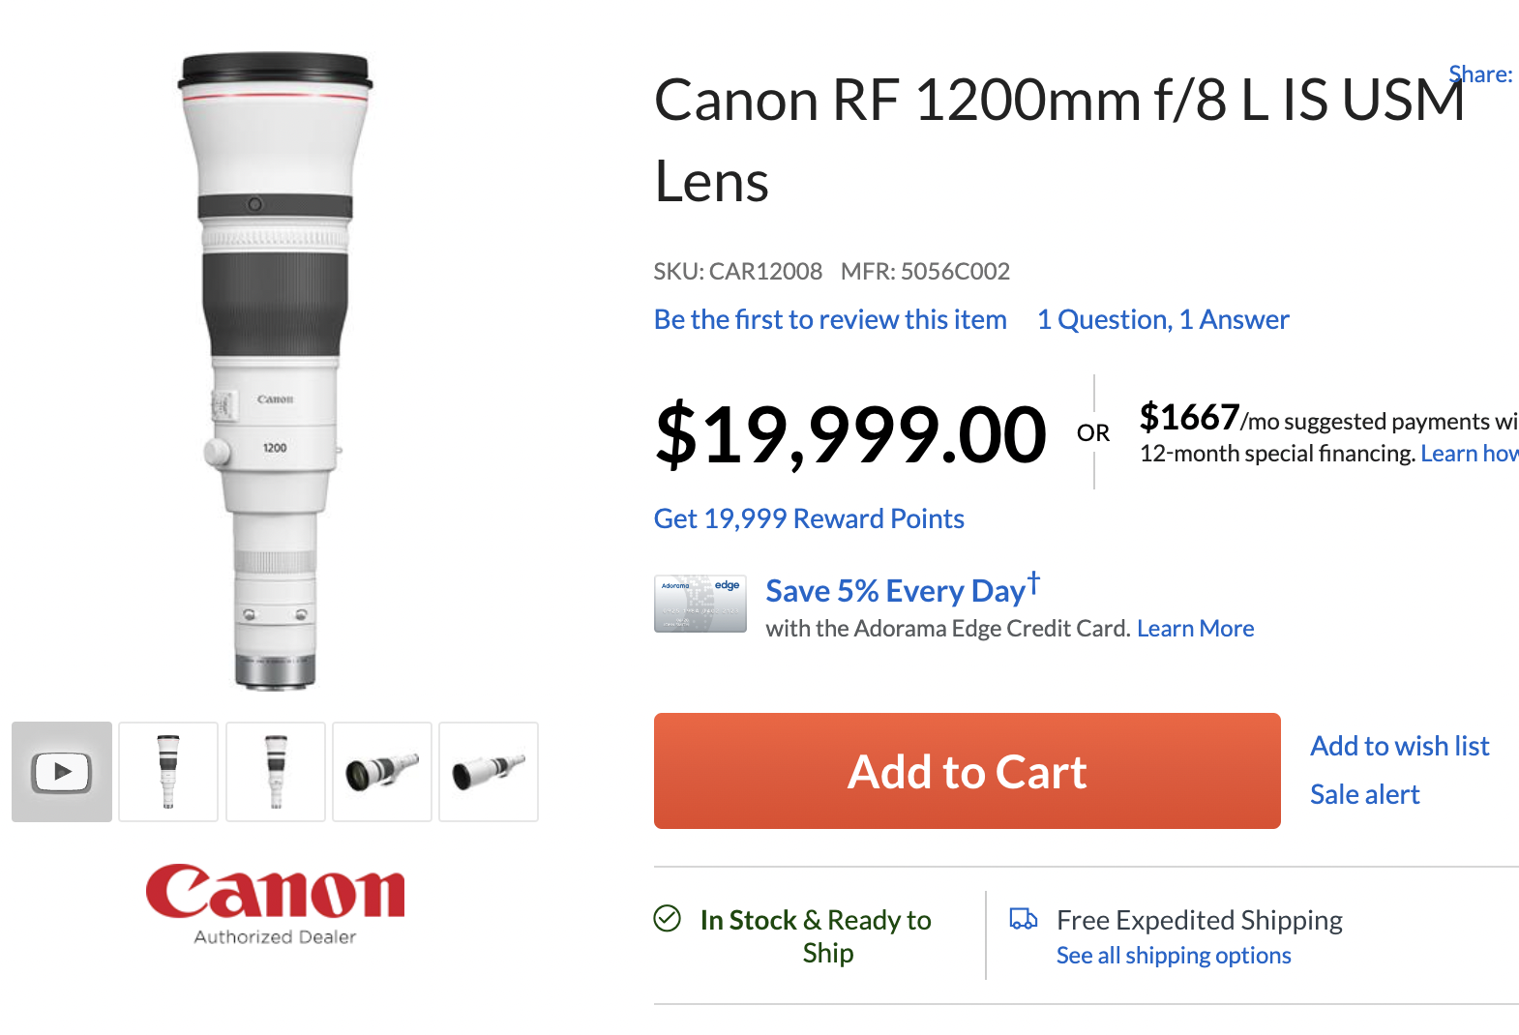The width and height of the screenshot is (1519, 1035).
Task: Click the main Canon lens product image
Action: click(x=276, y=372)
